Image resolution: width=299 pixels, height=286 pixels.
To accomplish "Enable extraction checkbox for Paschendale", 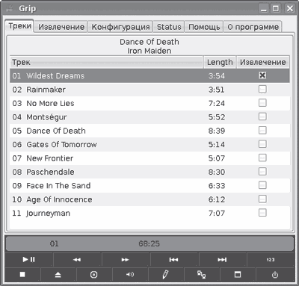I will pyautogui.click(x=262, y=172).
